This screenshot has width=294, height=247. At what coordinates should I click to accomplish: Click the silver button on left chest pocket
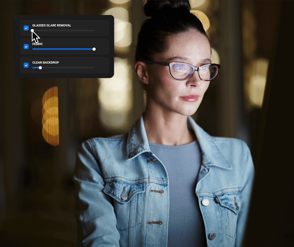point(124,196)
